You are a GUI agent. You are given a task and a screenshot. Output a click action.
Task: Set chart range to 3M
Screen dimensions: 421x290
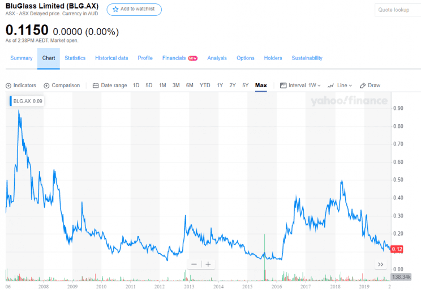click(x=176, y=86)
